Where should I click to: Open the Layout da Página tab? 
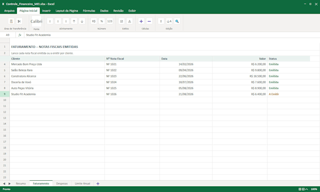pyautogui.click(x=67, y=11)
